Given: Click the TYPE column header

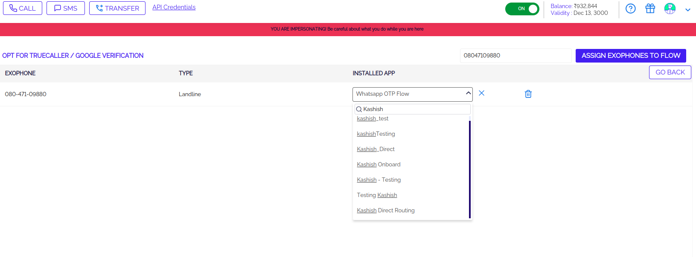Looking at the screenshot, I should [186, 73].
